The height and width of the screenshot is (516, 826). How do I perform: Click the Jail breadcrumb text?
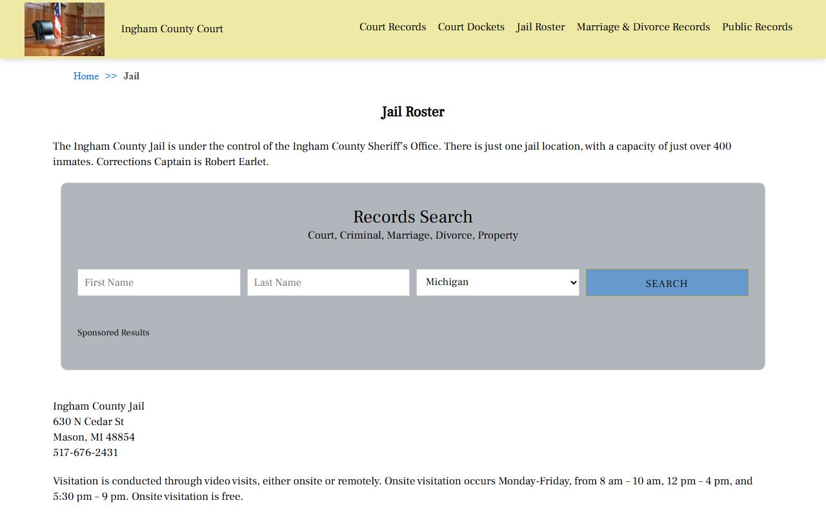point(132,76)
